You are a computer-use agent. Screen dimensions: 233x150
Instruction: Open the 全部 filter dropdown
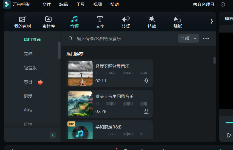[188, 38]
